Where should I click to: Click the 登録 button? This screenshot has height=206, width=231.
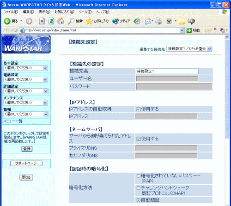pyautogui.click(x=27, y=149)
